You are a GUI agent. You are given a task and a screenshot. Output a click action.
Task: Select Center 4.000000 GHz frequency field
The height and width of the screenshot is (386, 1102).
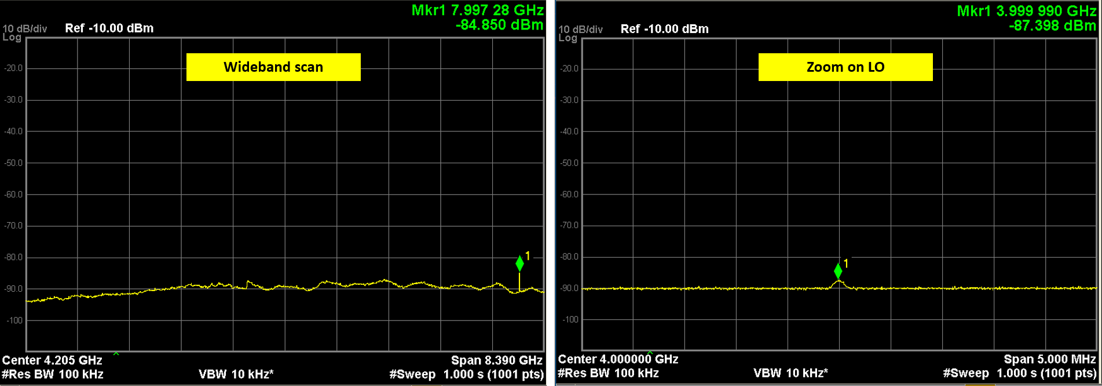pos(618,359)
